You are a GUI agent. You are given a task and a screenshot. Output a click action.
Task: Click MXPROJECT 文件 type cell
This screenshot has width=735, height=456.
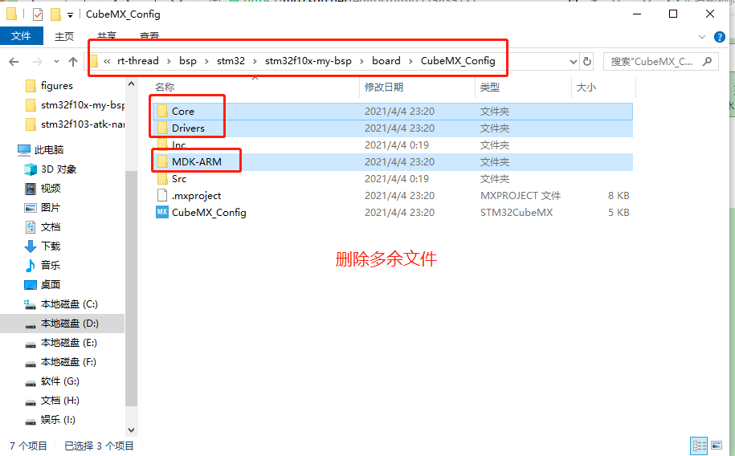coord(521,196)
